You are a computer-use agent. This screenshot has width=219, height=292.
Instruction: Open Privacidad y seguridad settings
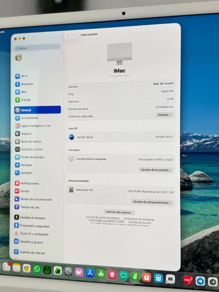(x=32, y=226)
